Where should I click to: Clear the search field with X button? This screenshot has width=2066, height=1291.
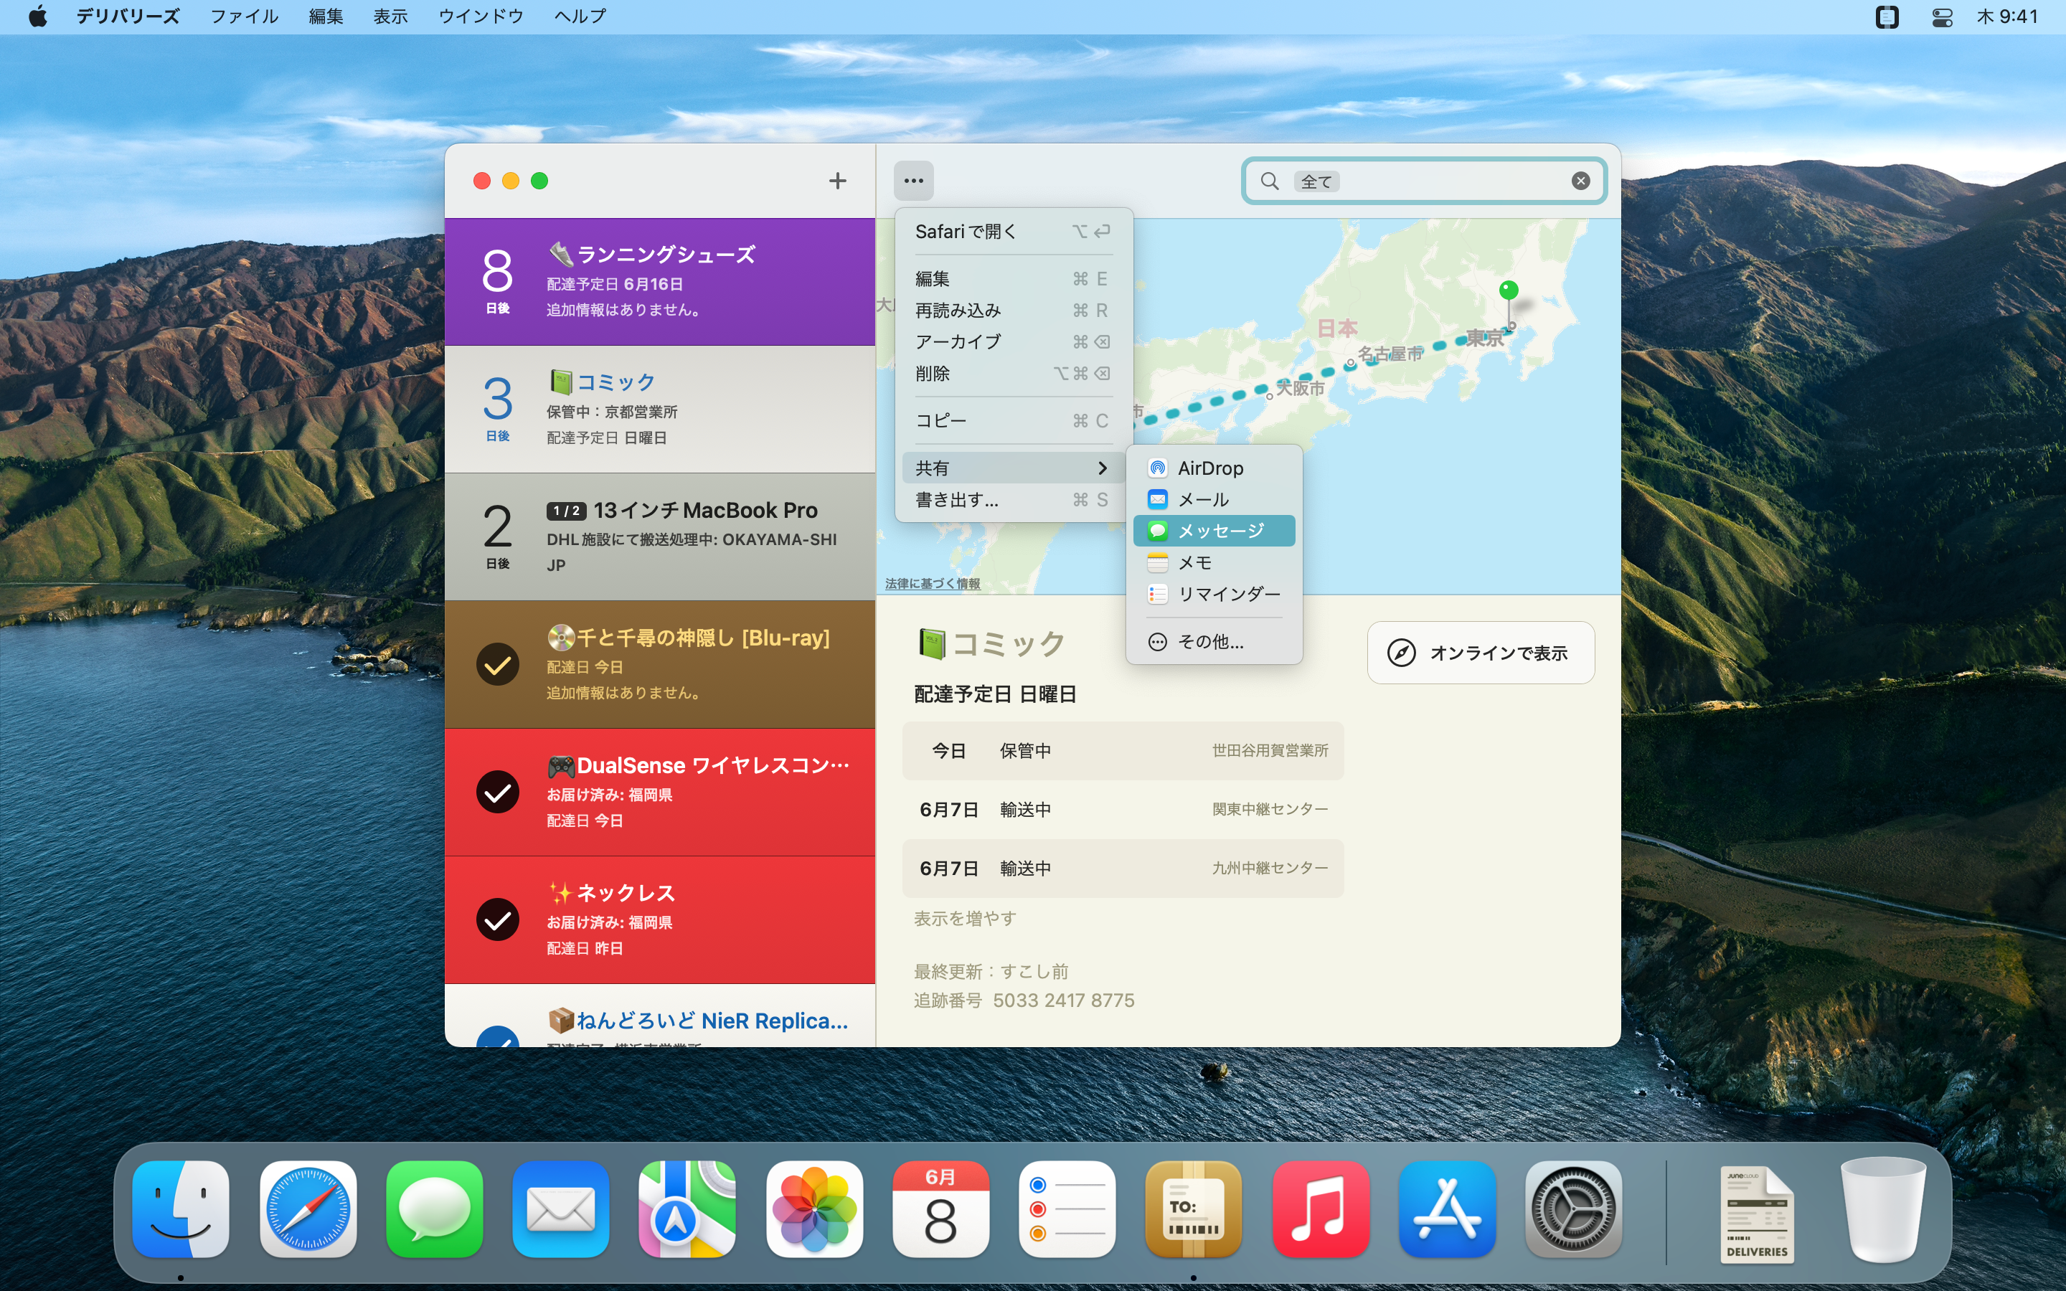point(1580,181)
